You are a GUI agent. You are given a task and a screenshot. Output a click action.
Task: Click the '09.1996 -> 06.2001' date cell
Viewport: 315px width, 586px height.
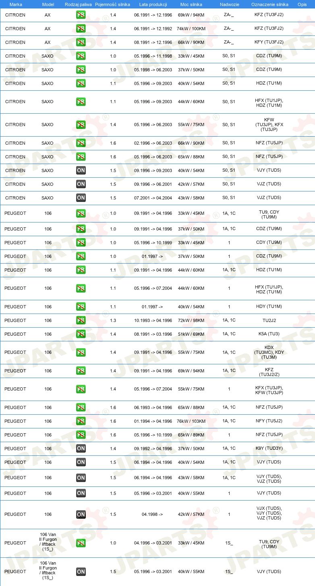point(153,185)
